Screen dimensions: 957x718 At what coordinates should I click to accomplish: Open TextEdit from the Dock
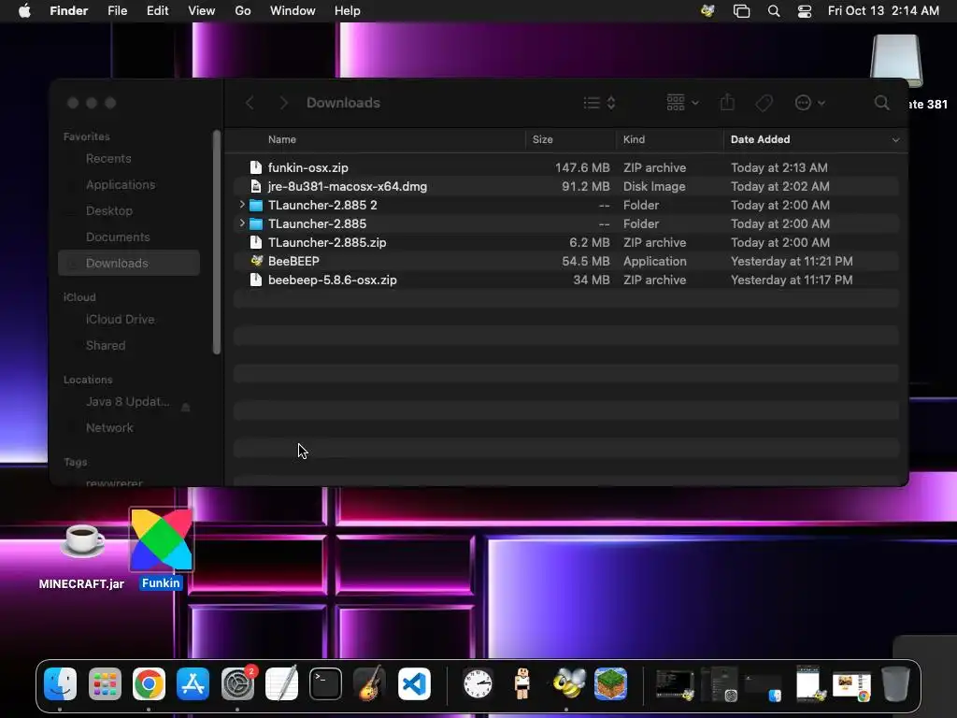[x=281, y=683]
